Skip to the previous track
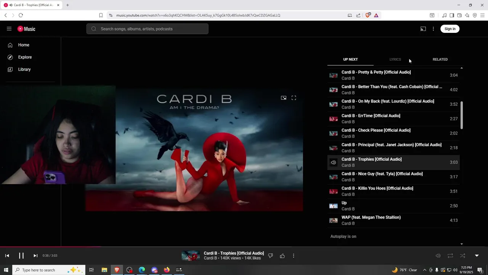Viewport: 488px width, 275px height. 7,256
